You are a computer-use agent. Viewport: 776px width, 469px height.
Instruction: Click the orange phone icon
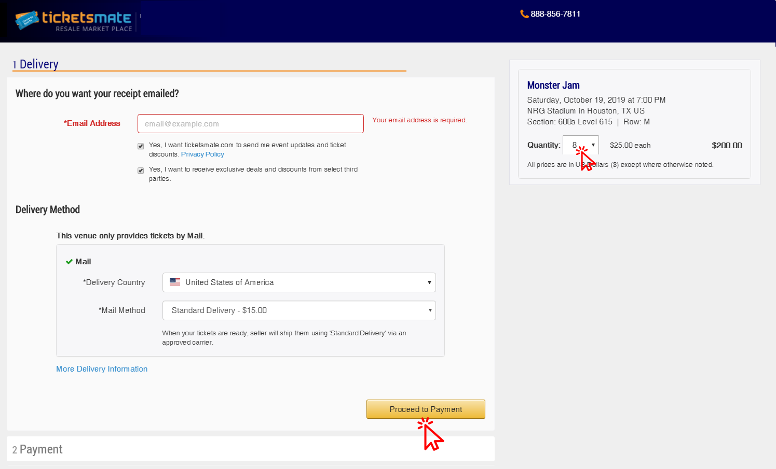point(524,14)
